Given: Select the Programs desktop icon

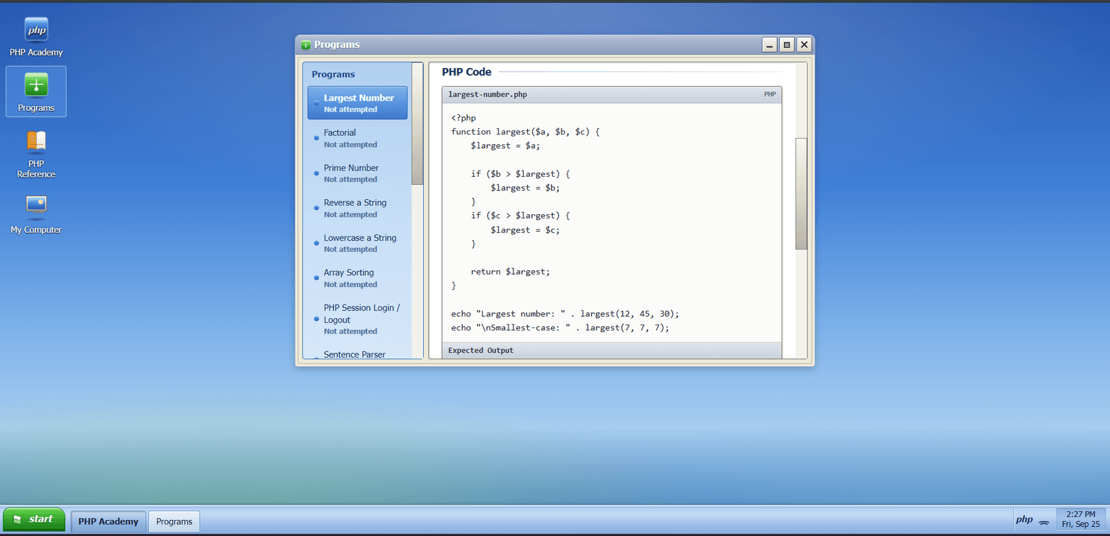Looking at the screenshot, I should click(36, 92).
